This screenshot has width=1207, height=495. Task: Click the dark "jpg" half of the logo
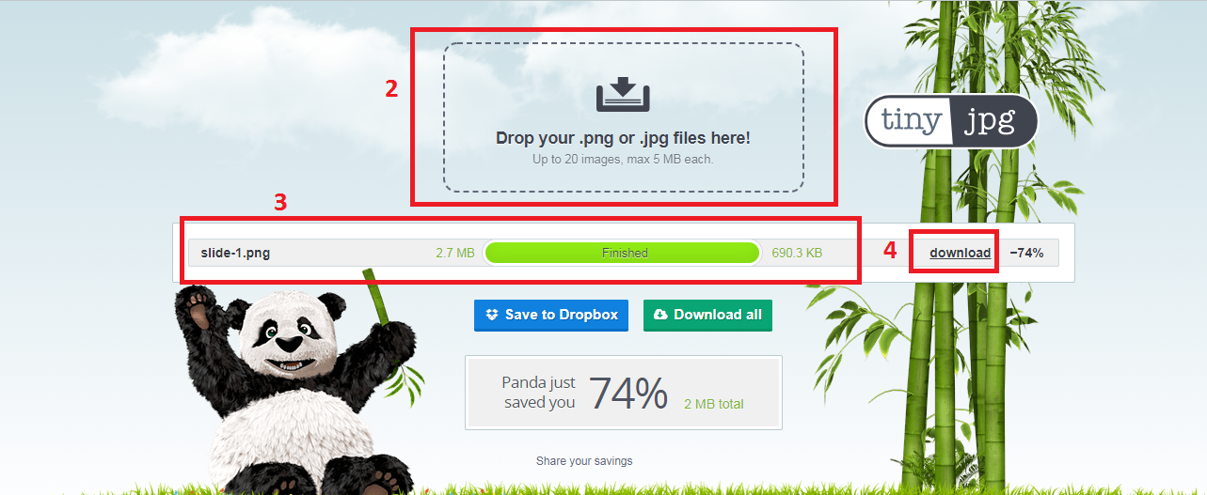coord(993,121)
